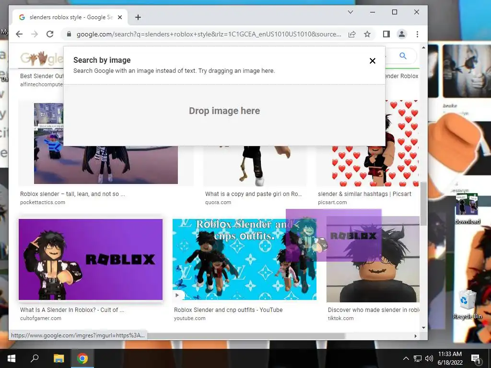
Task: Open the Chrome profile avatar menu
Action: point(402,34)
